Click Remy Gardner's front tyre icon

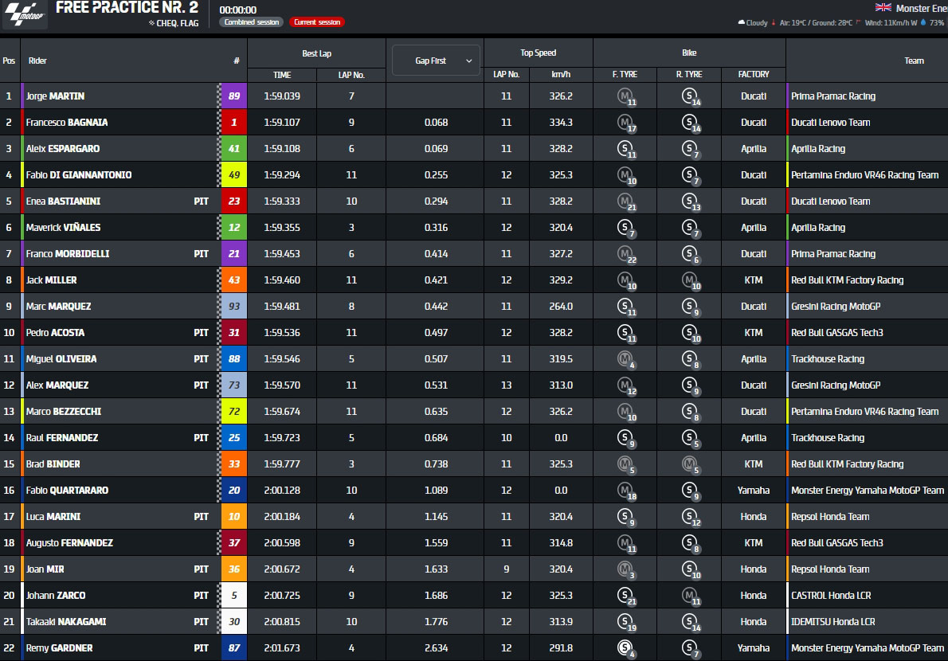pos(626,648)
